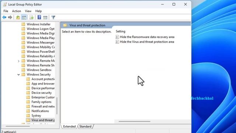
Task: Select the Account protection tree item
Action: [x=43, y=79]
